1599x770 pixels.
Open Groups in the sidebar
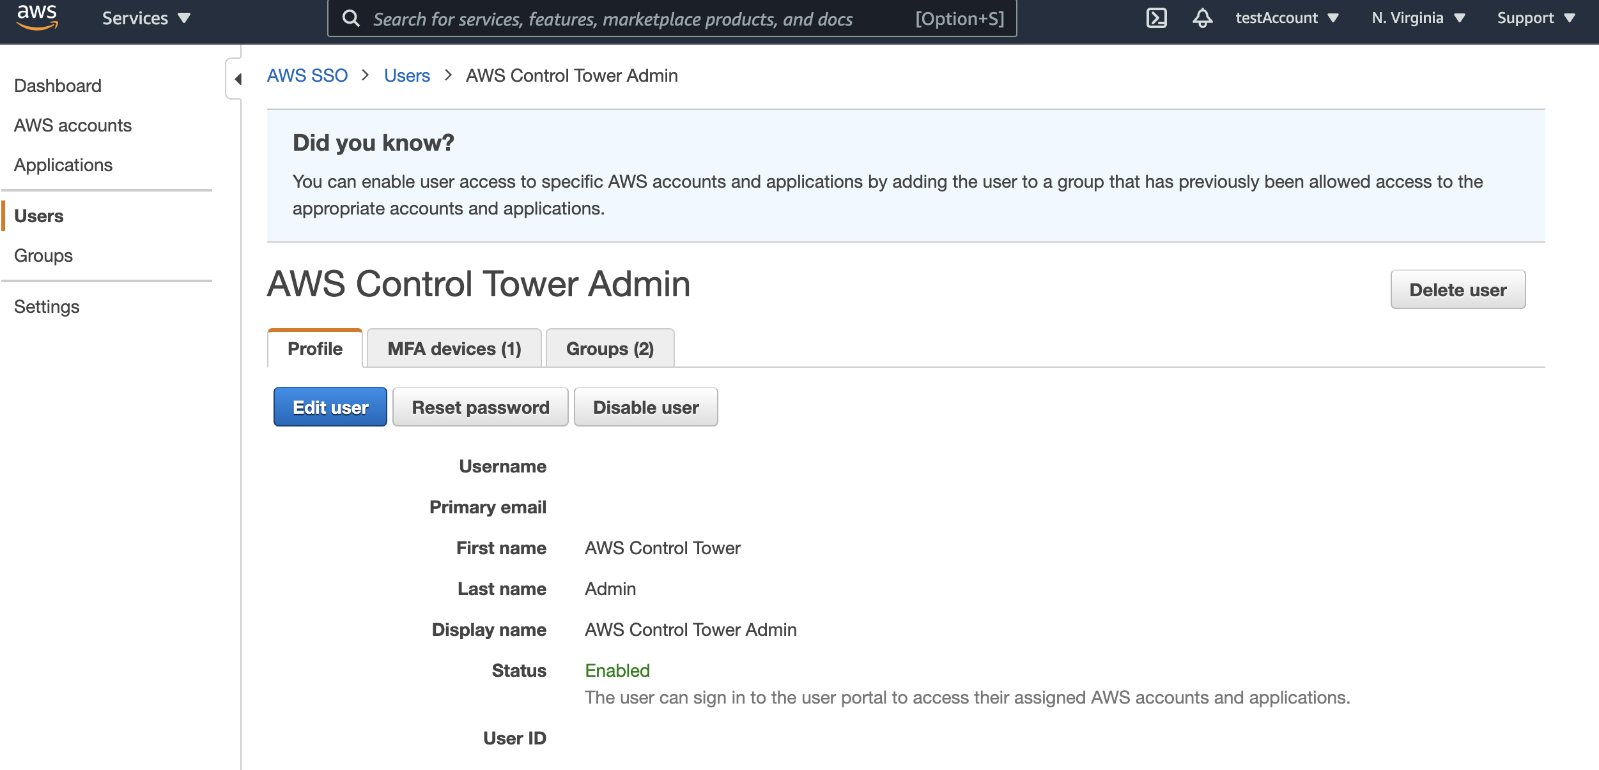[x=43, y=255]
